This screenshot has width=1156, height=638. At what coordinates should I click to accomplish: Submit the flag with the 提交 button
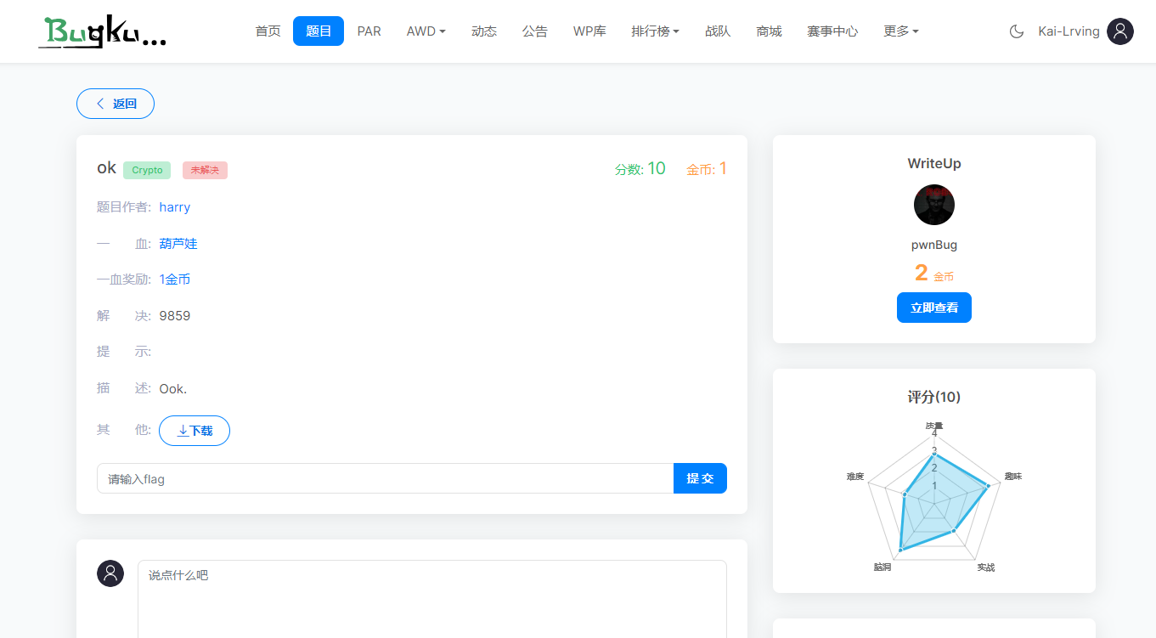pyautogui.click(x=700, y=478)
